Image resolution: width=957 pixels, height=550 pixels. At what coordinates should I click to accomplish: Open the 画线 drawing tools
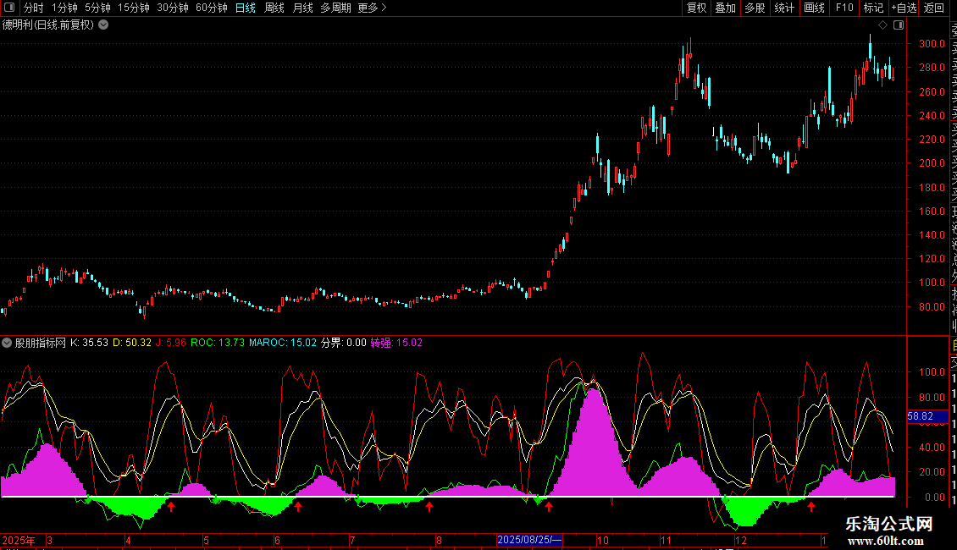[814, 8]
